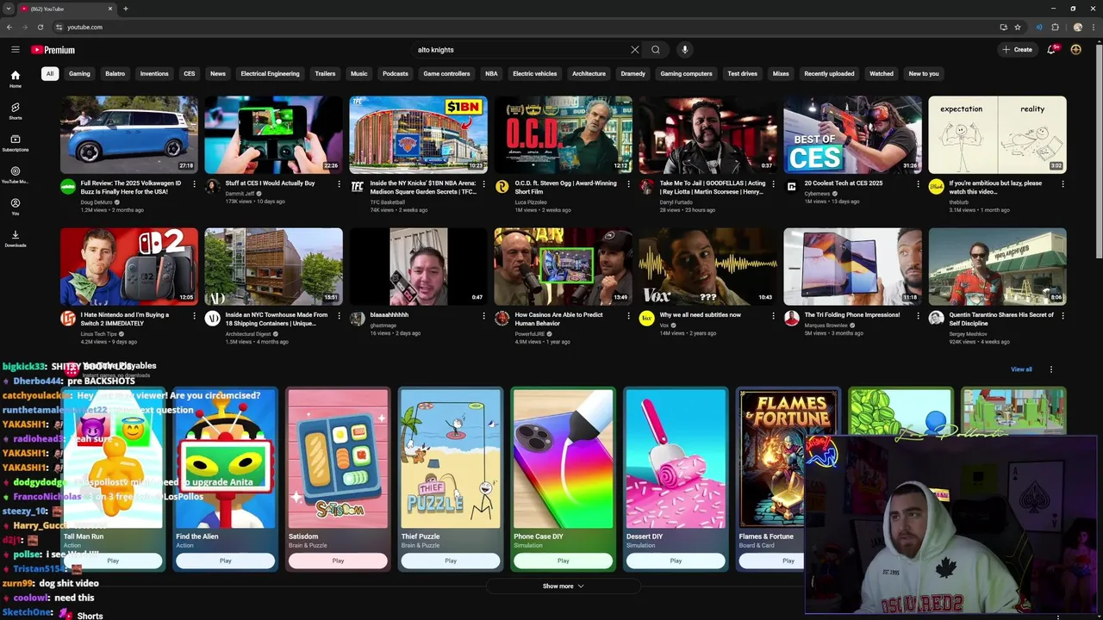Open the Create menu button
Image resolution: width=1103 pixels, height=620 pixels.
tap(1018, 50)
